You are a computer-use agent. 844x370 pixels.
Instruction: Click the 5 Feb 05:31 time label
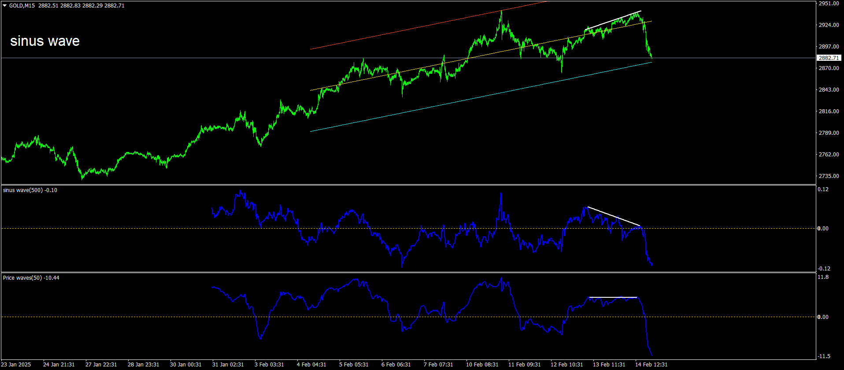point(354,365)
